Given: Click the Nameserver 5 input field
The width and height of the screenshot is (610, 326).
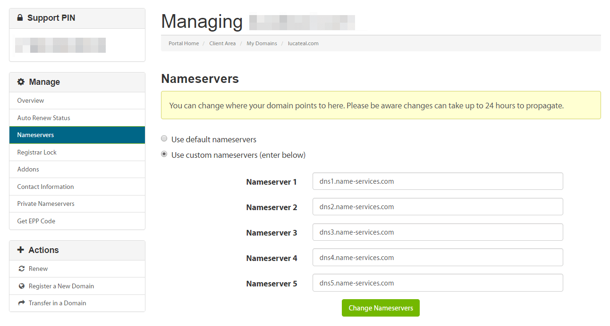Looking at the screenshot, I should pyautogui.click(x=437, y=283).
